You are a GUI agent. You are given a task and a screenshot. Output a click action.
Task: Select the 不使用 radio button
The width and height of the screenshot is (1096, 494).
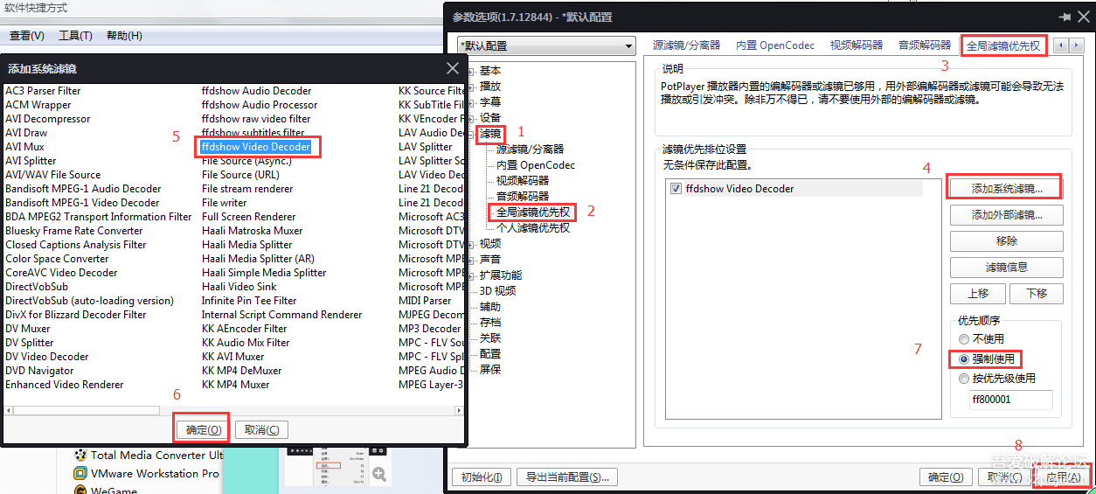point(964,338)
